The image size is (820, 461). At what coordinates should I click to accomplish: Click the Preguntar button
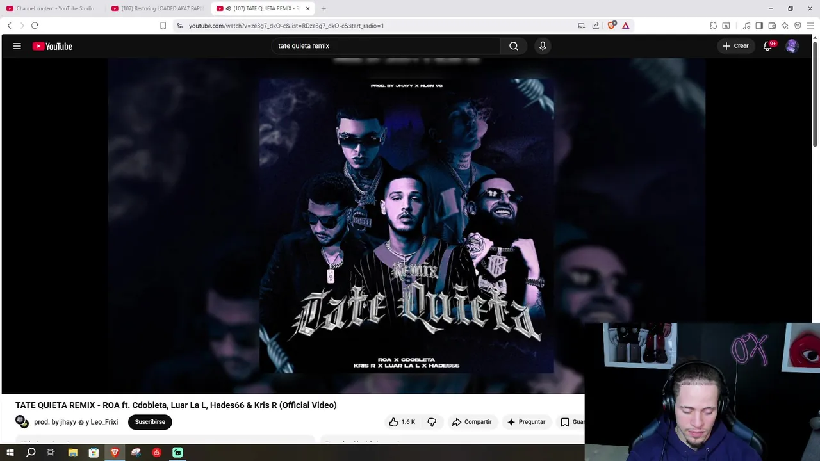coord(526,422)
